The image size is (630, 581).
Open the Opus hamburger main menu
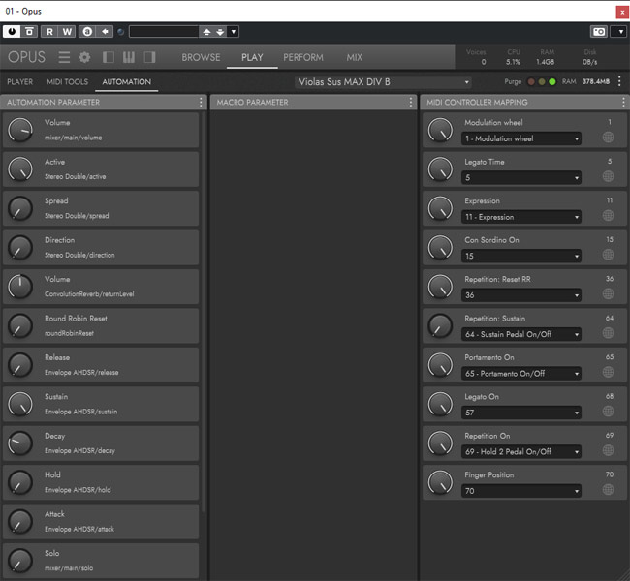(x=64, y=57)
